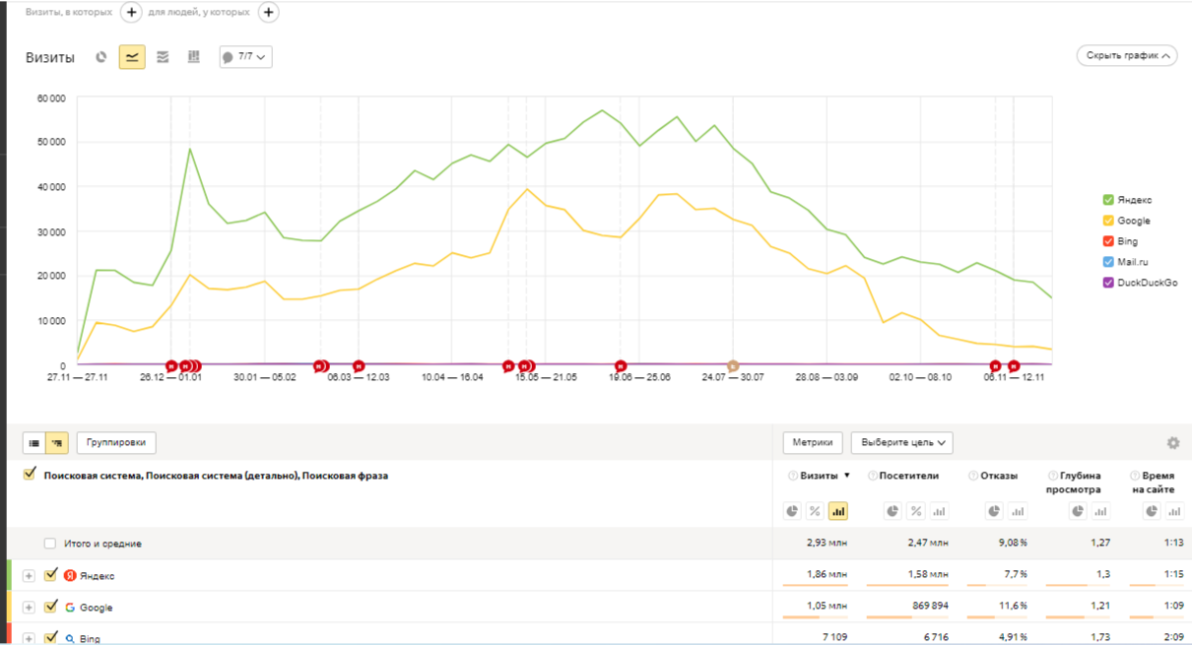The image size is (1192, 645).
Task: Switch chart to pie view
Action: click(x=100, y=57)
